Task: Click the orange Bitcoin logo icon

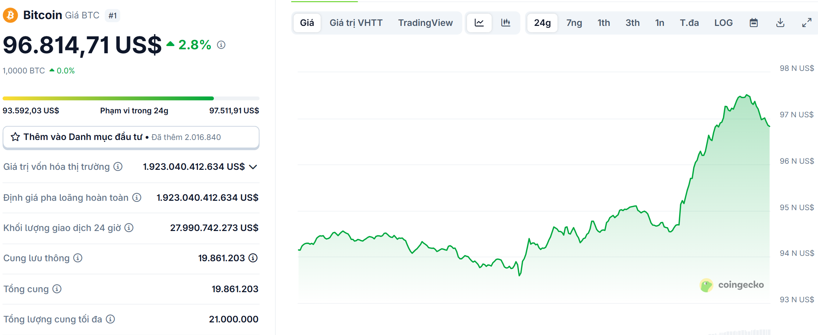Action: pos(10,15)
